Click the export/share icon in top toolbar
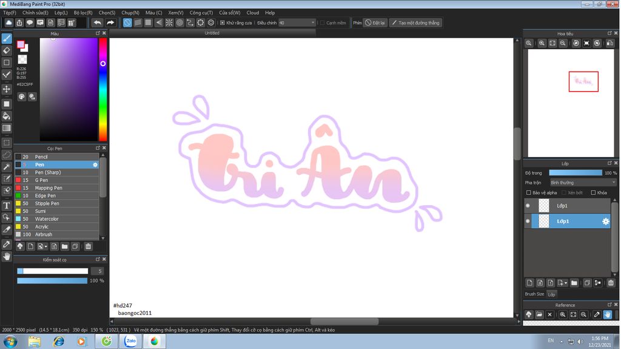This screenshot has height=349, width=621. 19,22
